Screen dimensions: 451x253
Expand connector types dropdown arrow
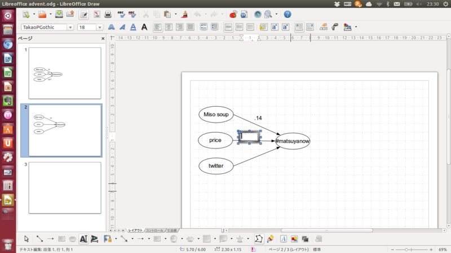tap(132, 238)
